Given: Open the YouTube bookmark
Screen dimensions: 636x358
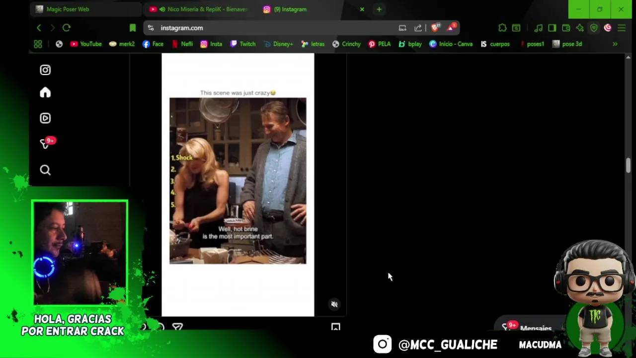Looking at the screenshot, I should [x=86, y=44].
